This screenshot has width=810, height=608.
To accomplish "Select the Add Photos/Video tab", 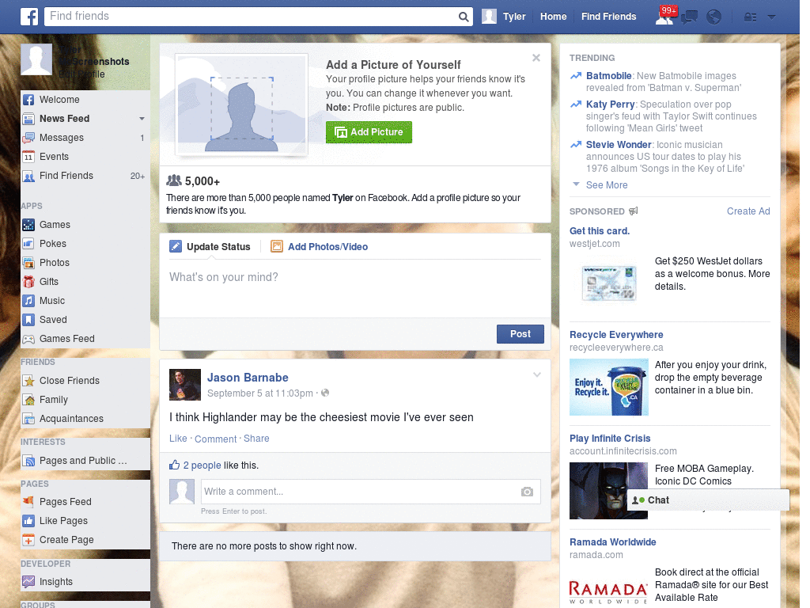I will click(x=320, y=247).
